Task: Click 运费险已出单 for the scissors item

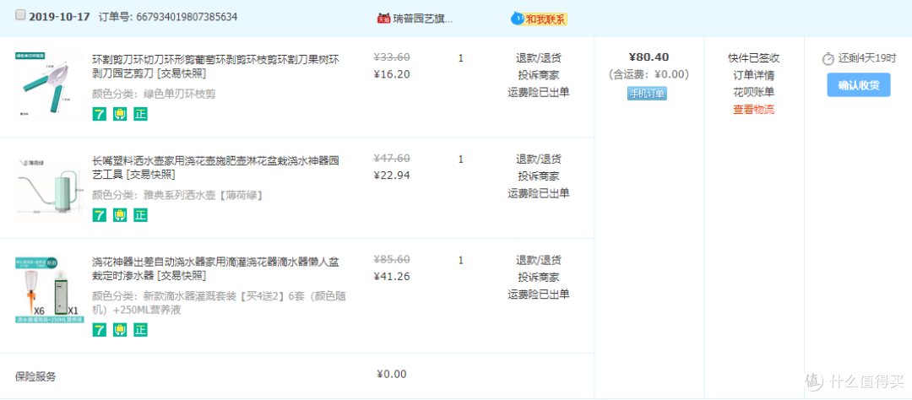Action: 539,92
